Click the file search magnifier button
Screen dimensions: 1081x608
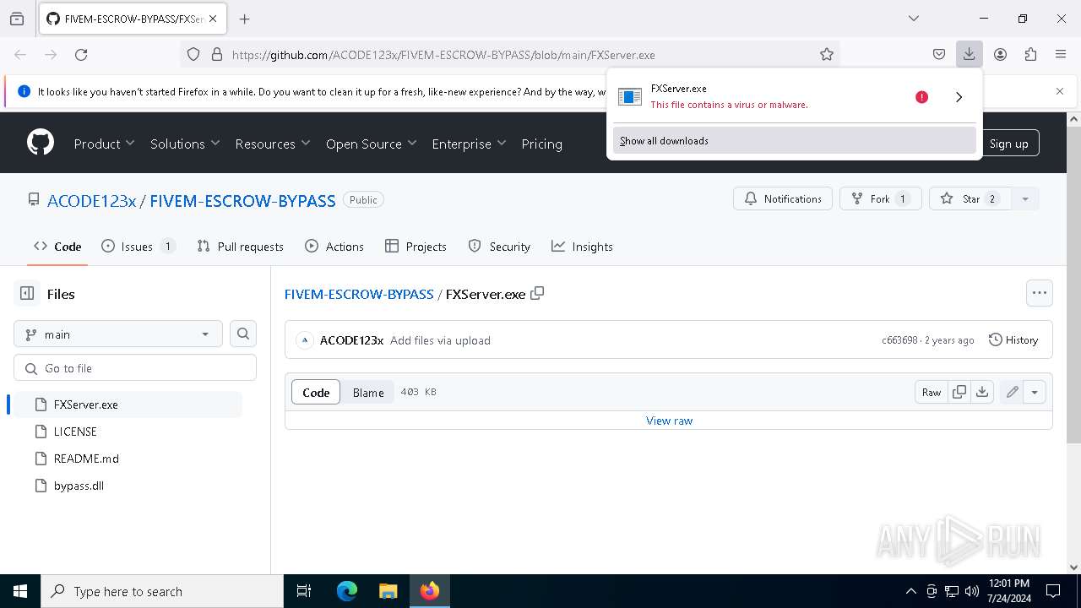coord(243,334)
